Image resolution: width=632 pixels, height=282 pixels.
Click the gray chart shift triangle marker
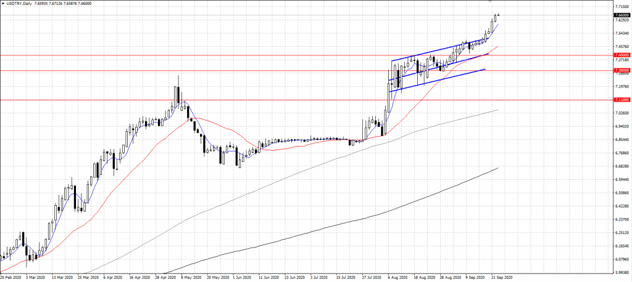pos(490,2)
